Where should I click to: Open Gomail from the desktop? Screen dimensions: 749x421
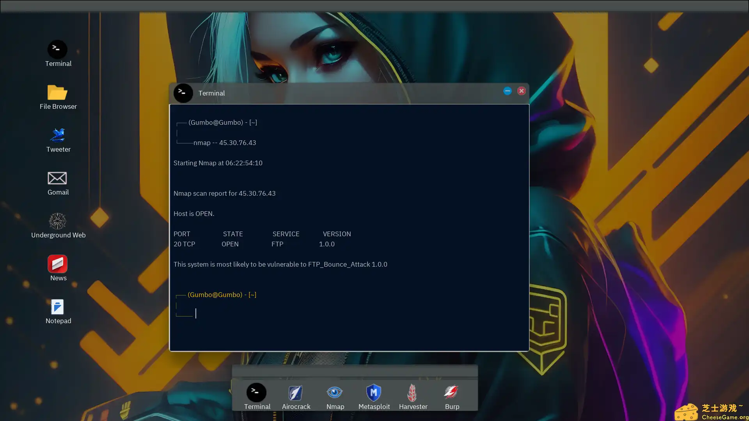[57, 178]
